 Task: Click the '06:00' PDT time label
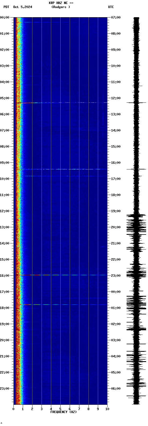5,114
